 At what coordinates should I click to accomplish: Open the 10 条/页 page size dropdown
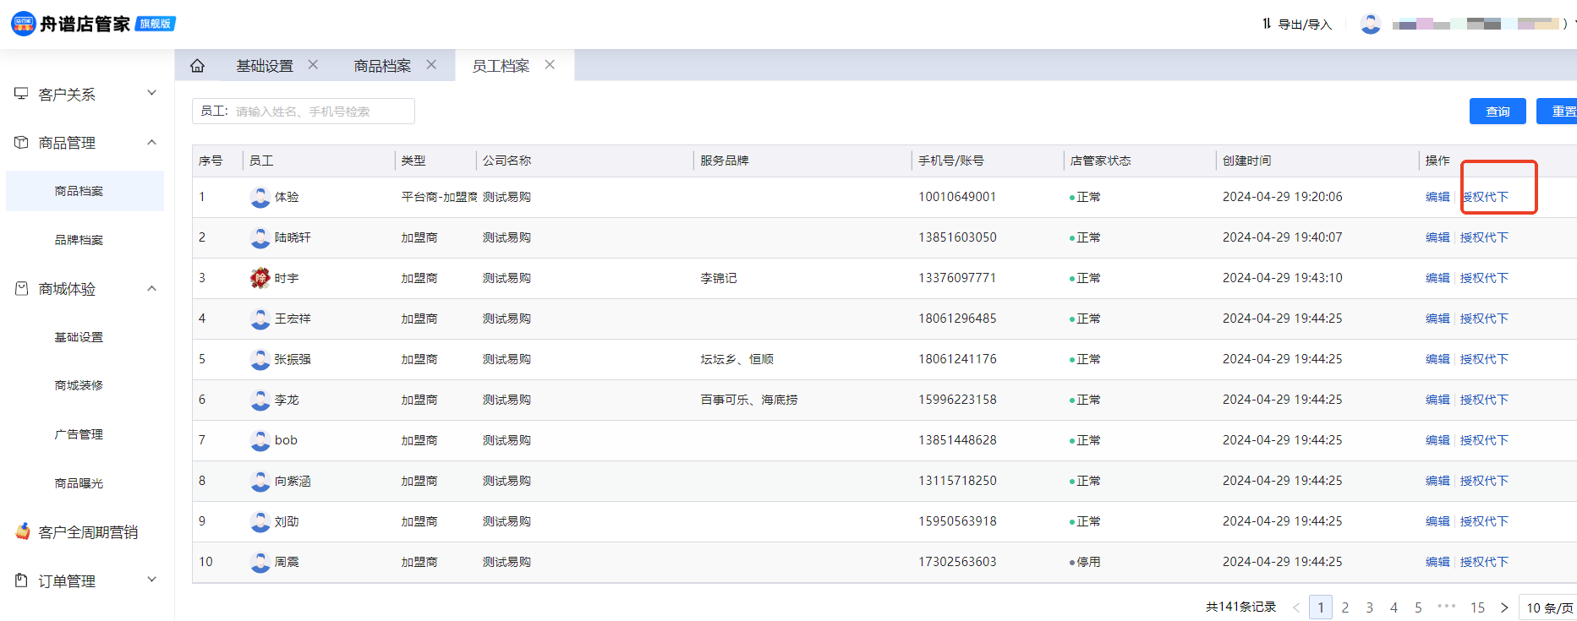(1549, 607)
